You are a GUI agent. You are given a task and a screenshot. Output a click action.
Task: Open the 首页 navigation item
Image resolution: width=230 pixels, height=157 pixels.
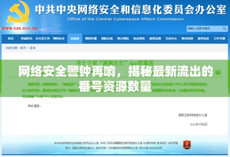pos(11,38)
